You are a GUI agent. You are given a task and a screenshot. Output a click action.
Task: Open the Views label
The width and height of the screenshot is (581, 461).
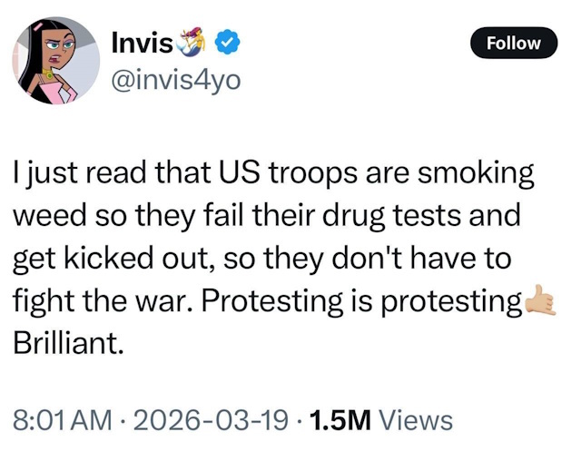point(414,420)
